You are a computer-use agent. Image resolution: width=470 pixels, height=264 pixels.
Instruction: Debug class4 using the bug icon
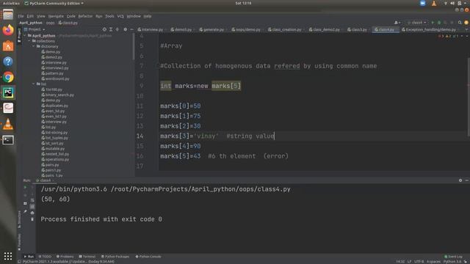[439, 23]
